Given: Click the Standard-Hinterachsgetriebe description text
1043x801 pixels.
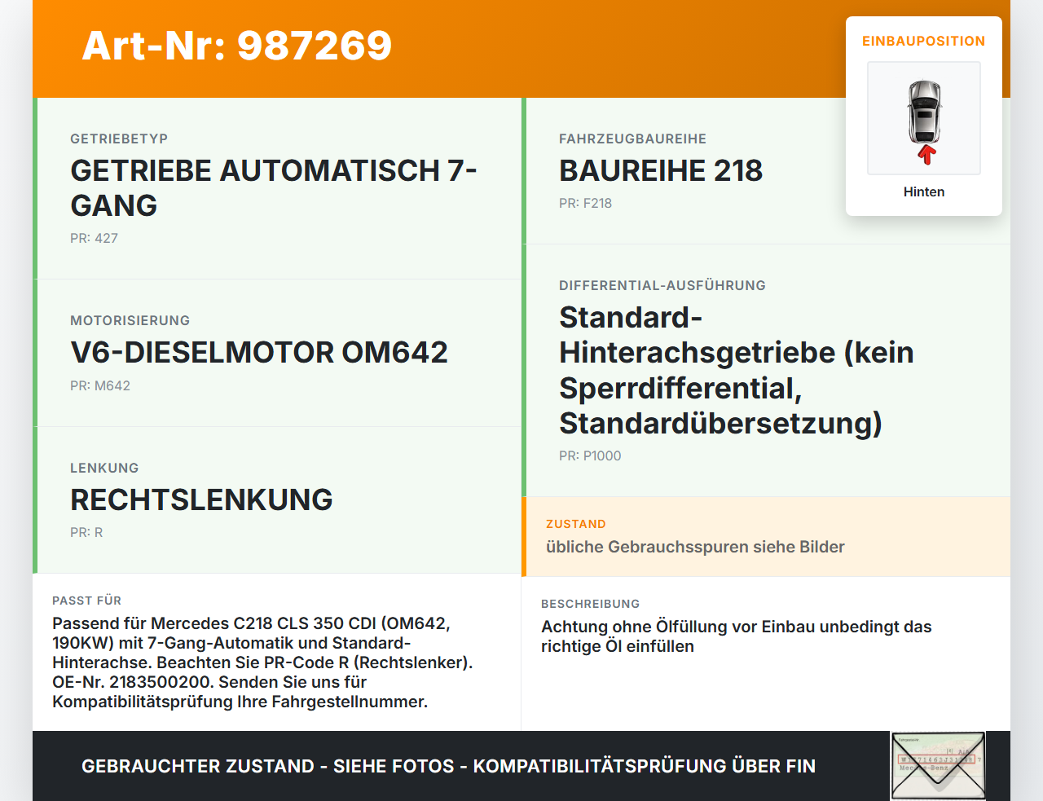Looking at the screenshot, I should (x=737, y=371).
